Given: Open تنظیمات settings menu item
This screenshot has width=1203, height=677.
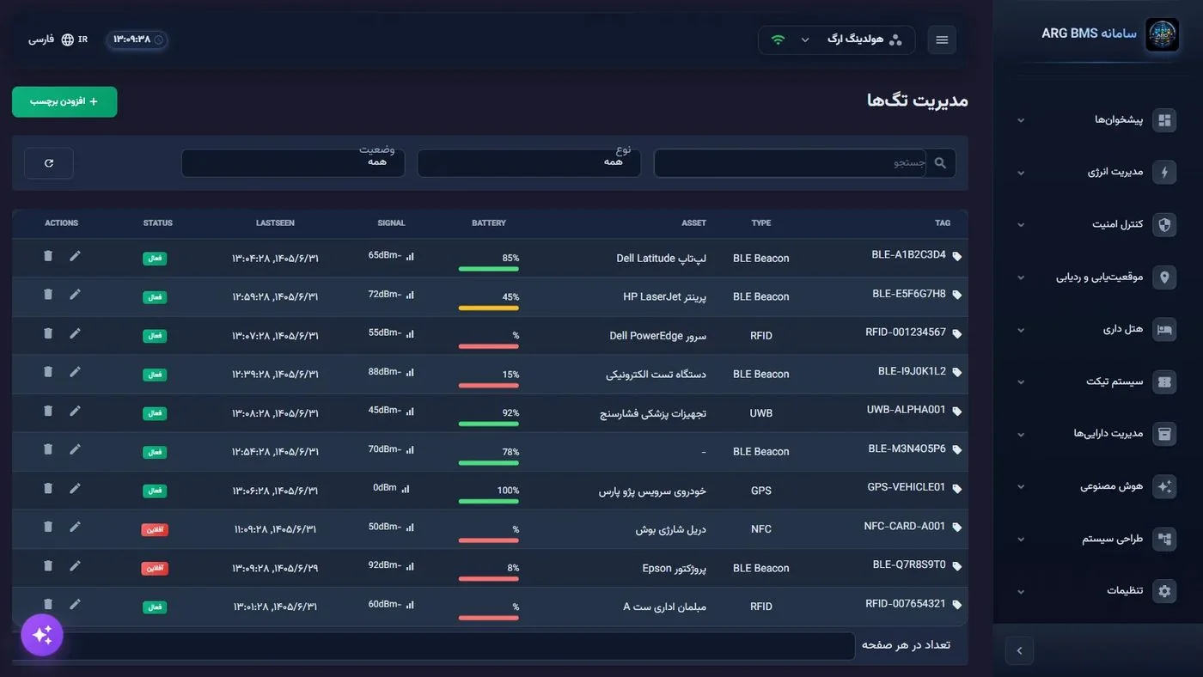Looking at the screenshot, I should pyautogui.click(x=1097, y=591).
